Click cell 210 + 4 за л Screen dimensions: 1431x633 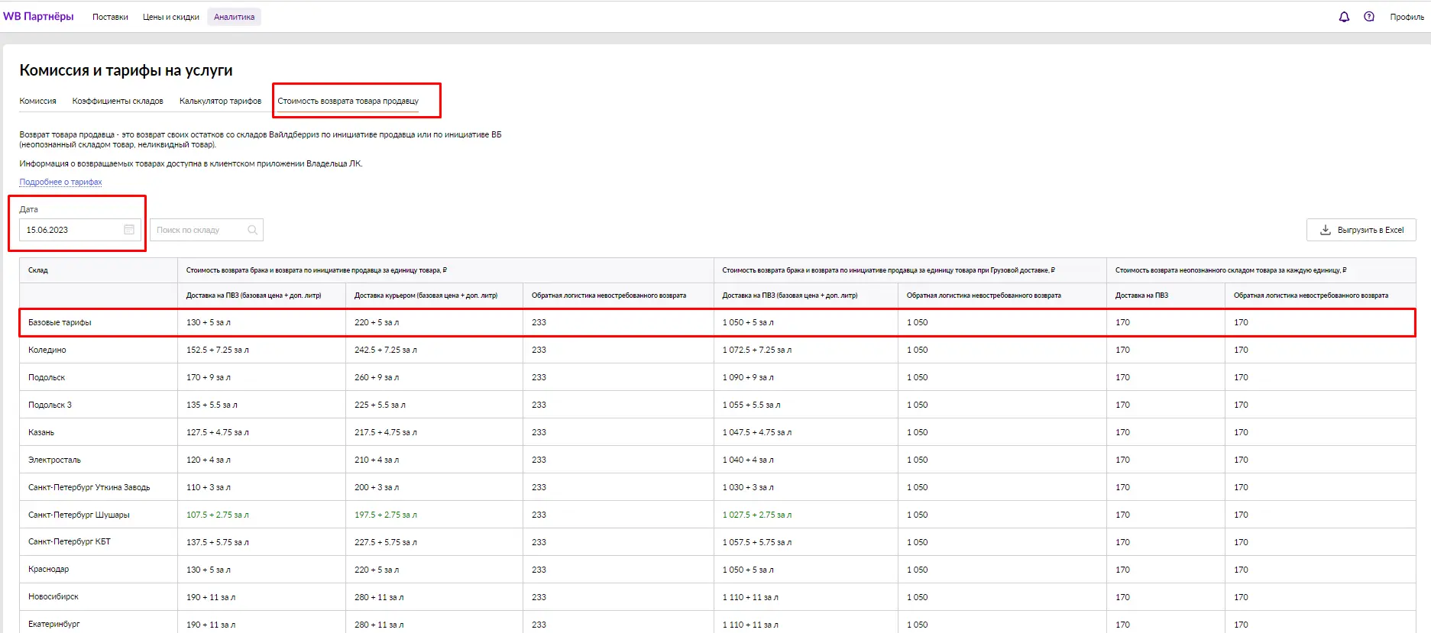(x=377, y=460)
